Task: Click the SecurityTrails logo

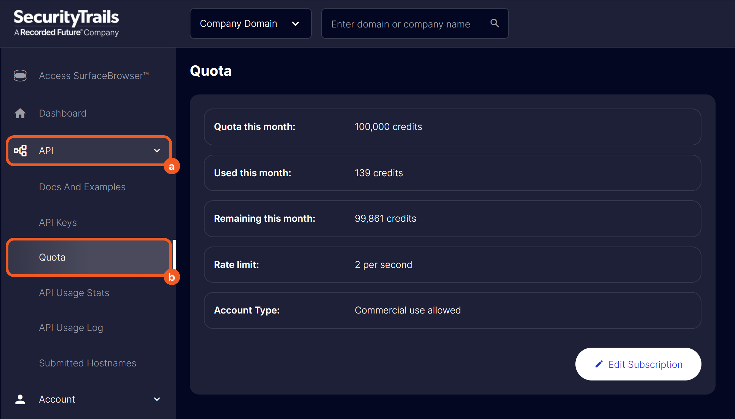Action: tap(66, 23)
